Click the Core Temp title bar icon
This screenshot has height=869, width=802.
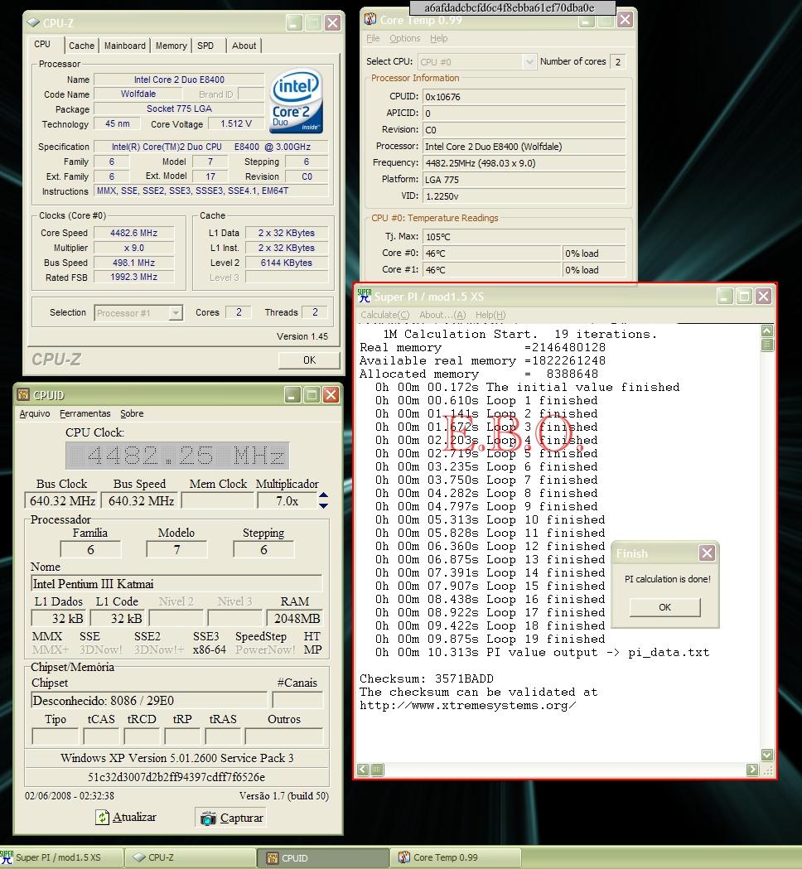370,19
